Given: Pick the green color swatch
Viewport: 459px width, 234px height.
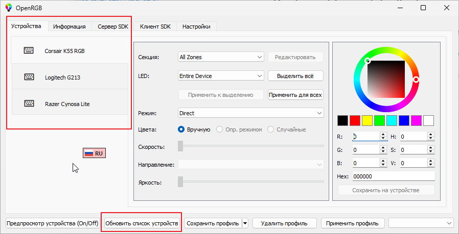Looking at the screenshot, I should pyautogui.click(x=379, y=120).
